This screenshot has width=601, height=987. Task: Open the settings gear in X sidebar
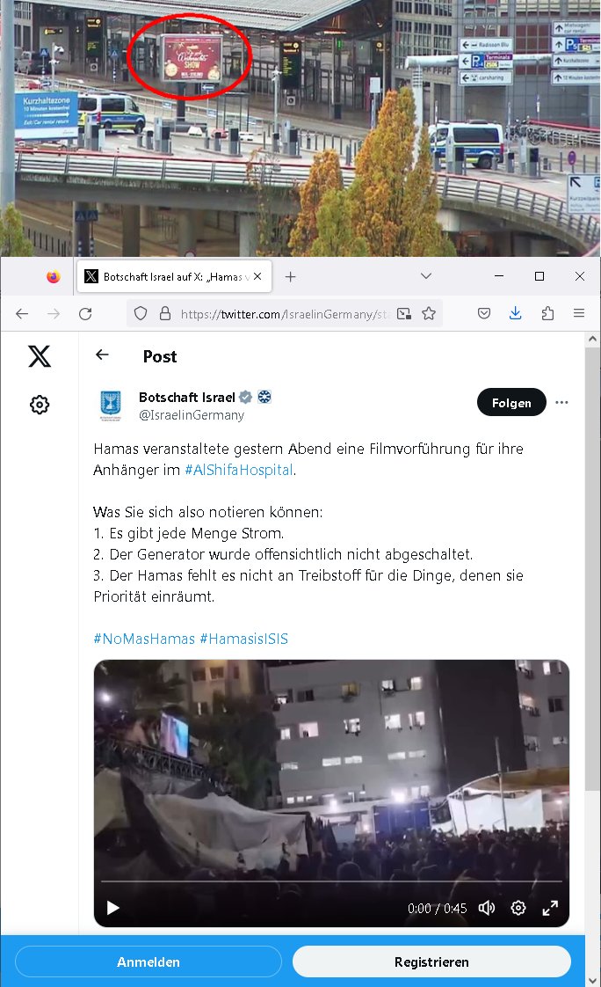coord(40,405)
